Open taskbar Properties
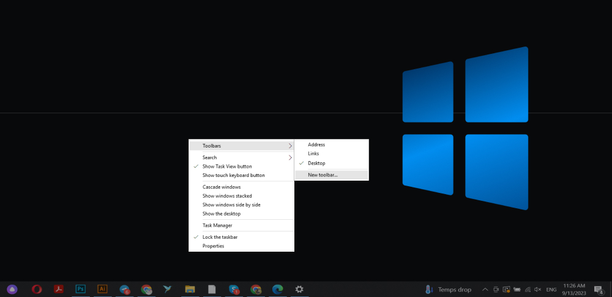This screenshot has width=612, height=297. [241, 246]
